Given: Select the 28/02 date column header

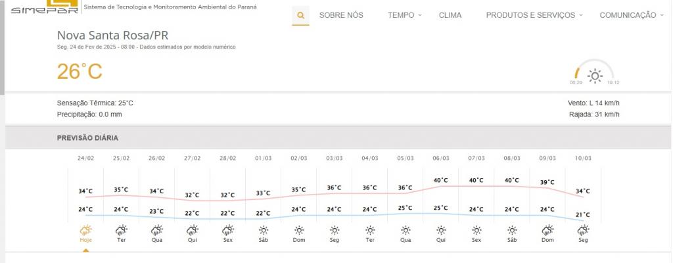Looking at the screenshot, I should (x=227, y=158).
